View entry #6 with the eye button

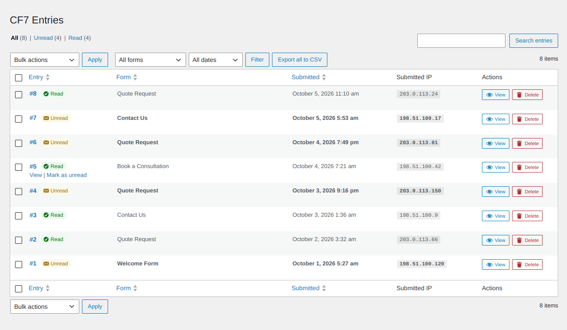pyautogui.click(x=496, y=143)
